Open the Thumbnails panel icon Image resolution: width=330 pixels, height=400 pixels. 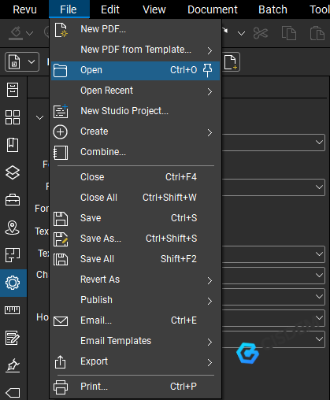[x=13, y=117]
